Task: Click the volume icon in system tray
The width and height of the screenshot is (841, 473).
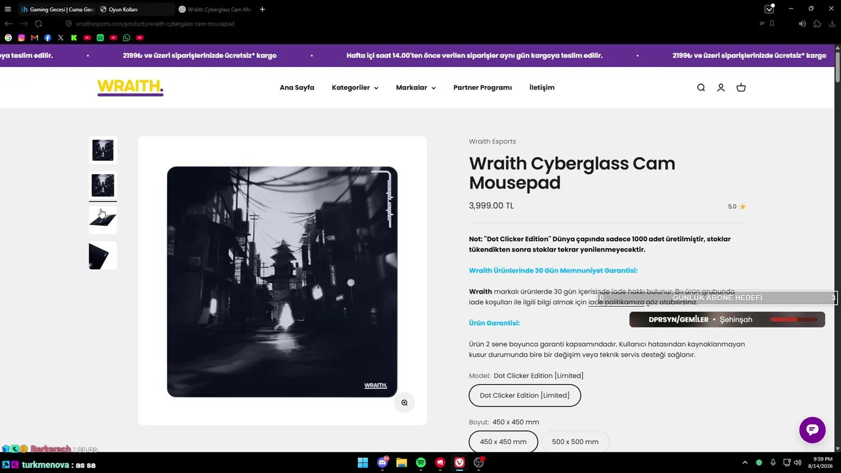Action: pos(798,462)
